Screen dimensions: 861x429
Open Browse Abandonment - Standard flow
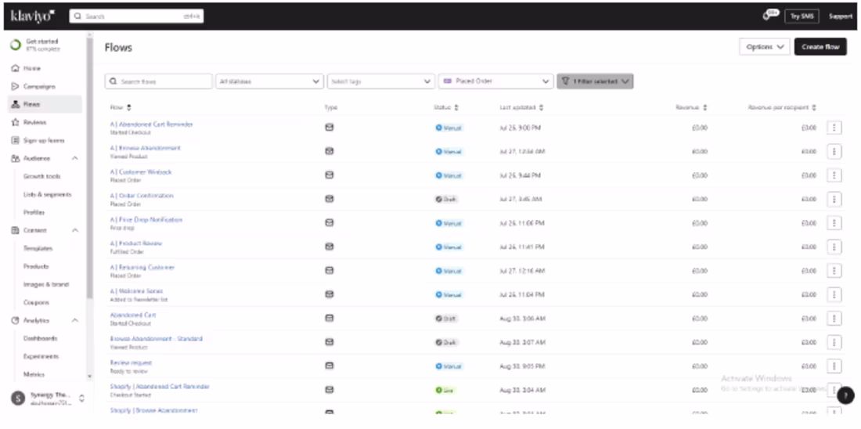pyautogui.click(x=156, y=339)
